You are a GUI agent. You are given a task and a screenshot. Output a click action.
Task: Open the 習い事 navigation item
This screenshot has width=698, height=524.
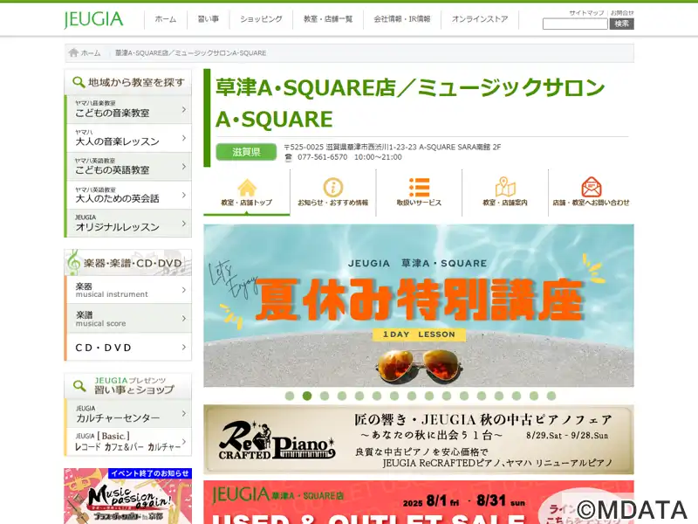209,19
